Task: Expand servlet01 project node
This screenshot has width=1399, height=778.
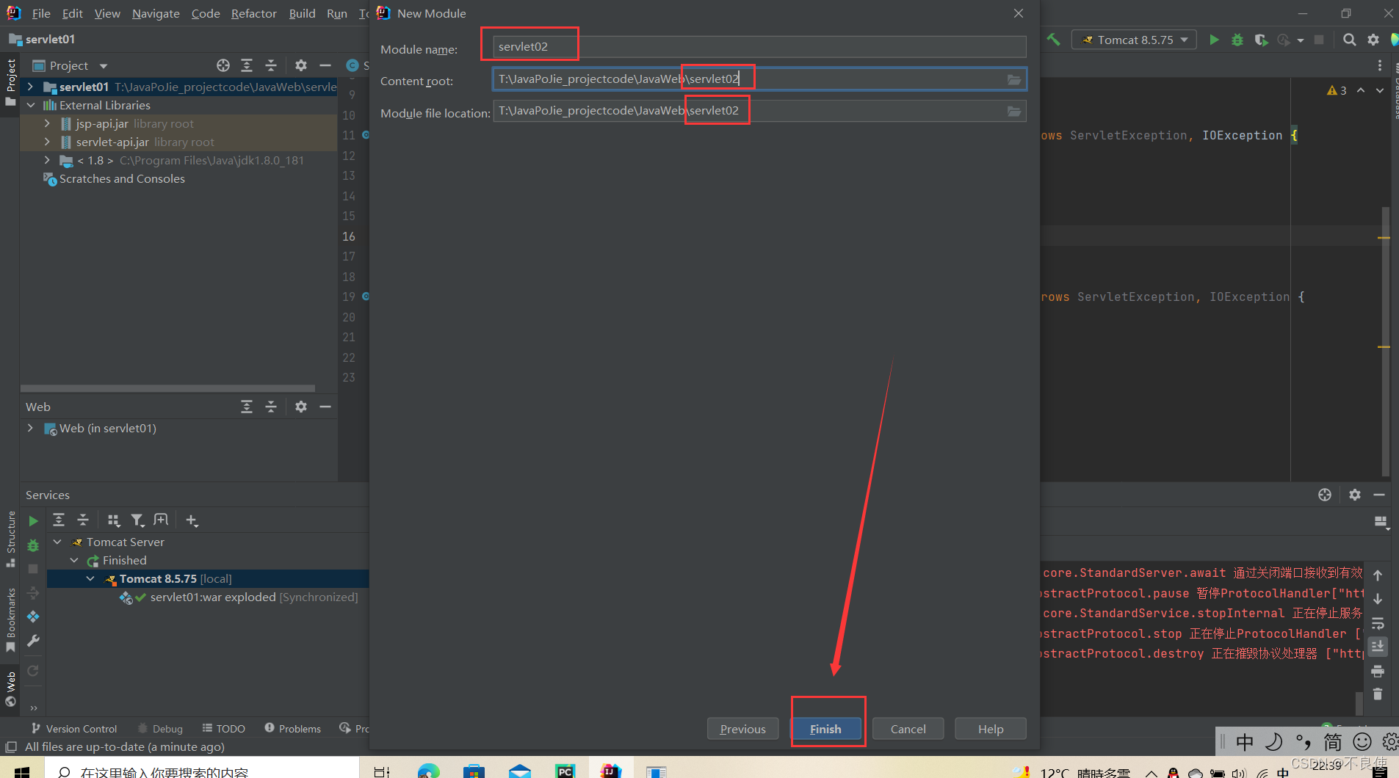Action: click(30, 87)
